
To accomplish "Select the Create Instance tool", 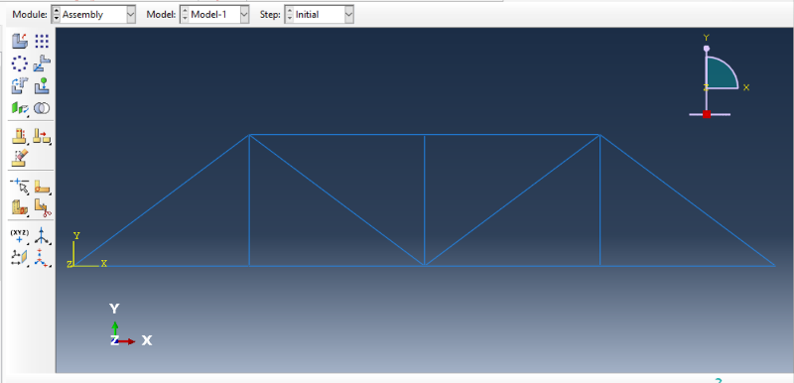I will [19, 41].
